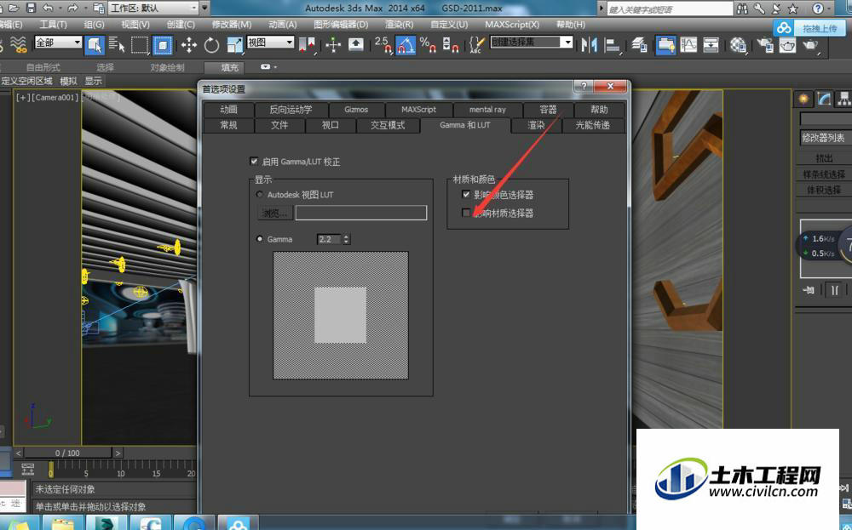Click the Open File icon in quick access
852x530 pixels.
coord(14,8)
